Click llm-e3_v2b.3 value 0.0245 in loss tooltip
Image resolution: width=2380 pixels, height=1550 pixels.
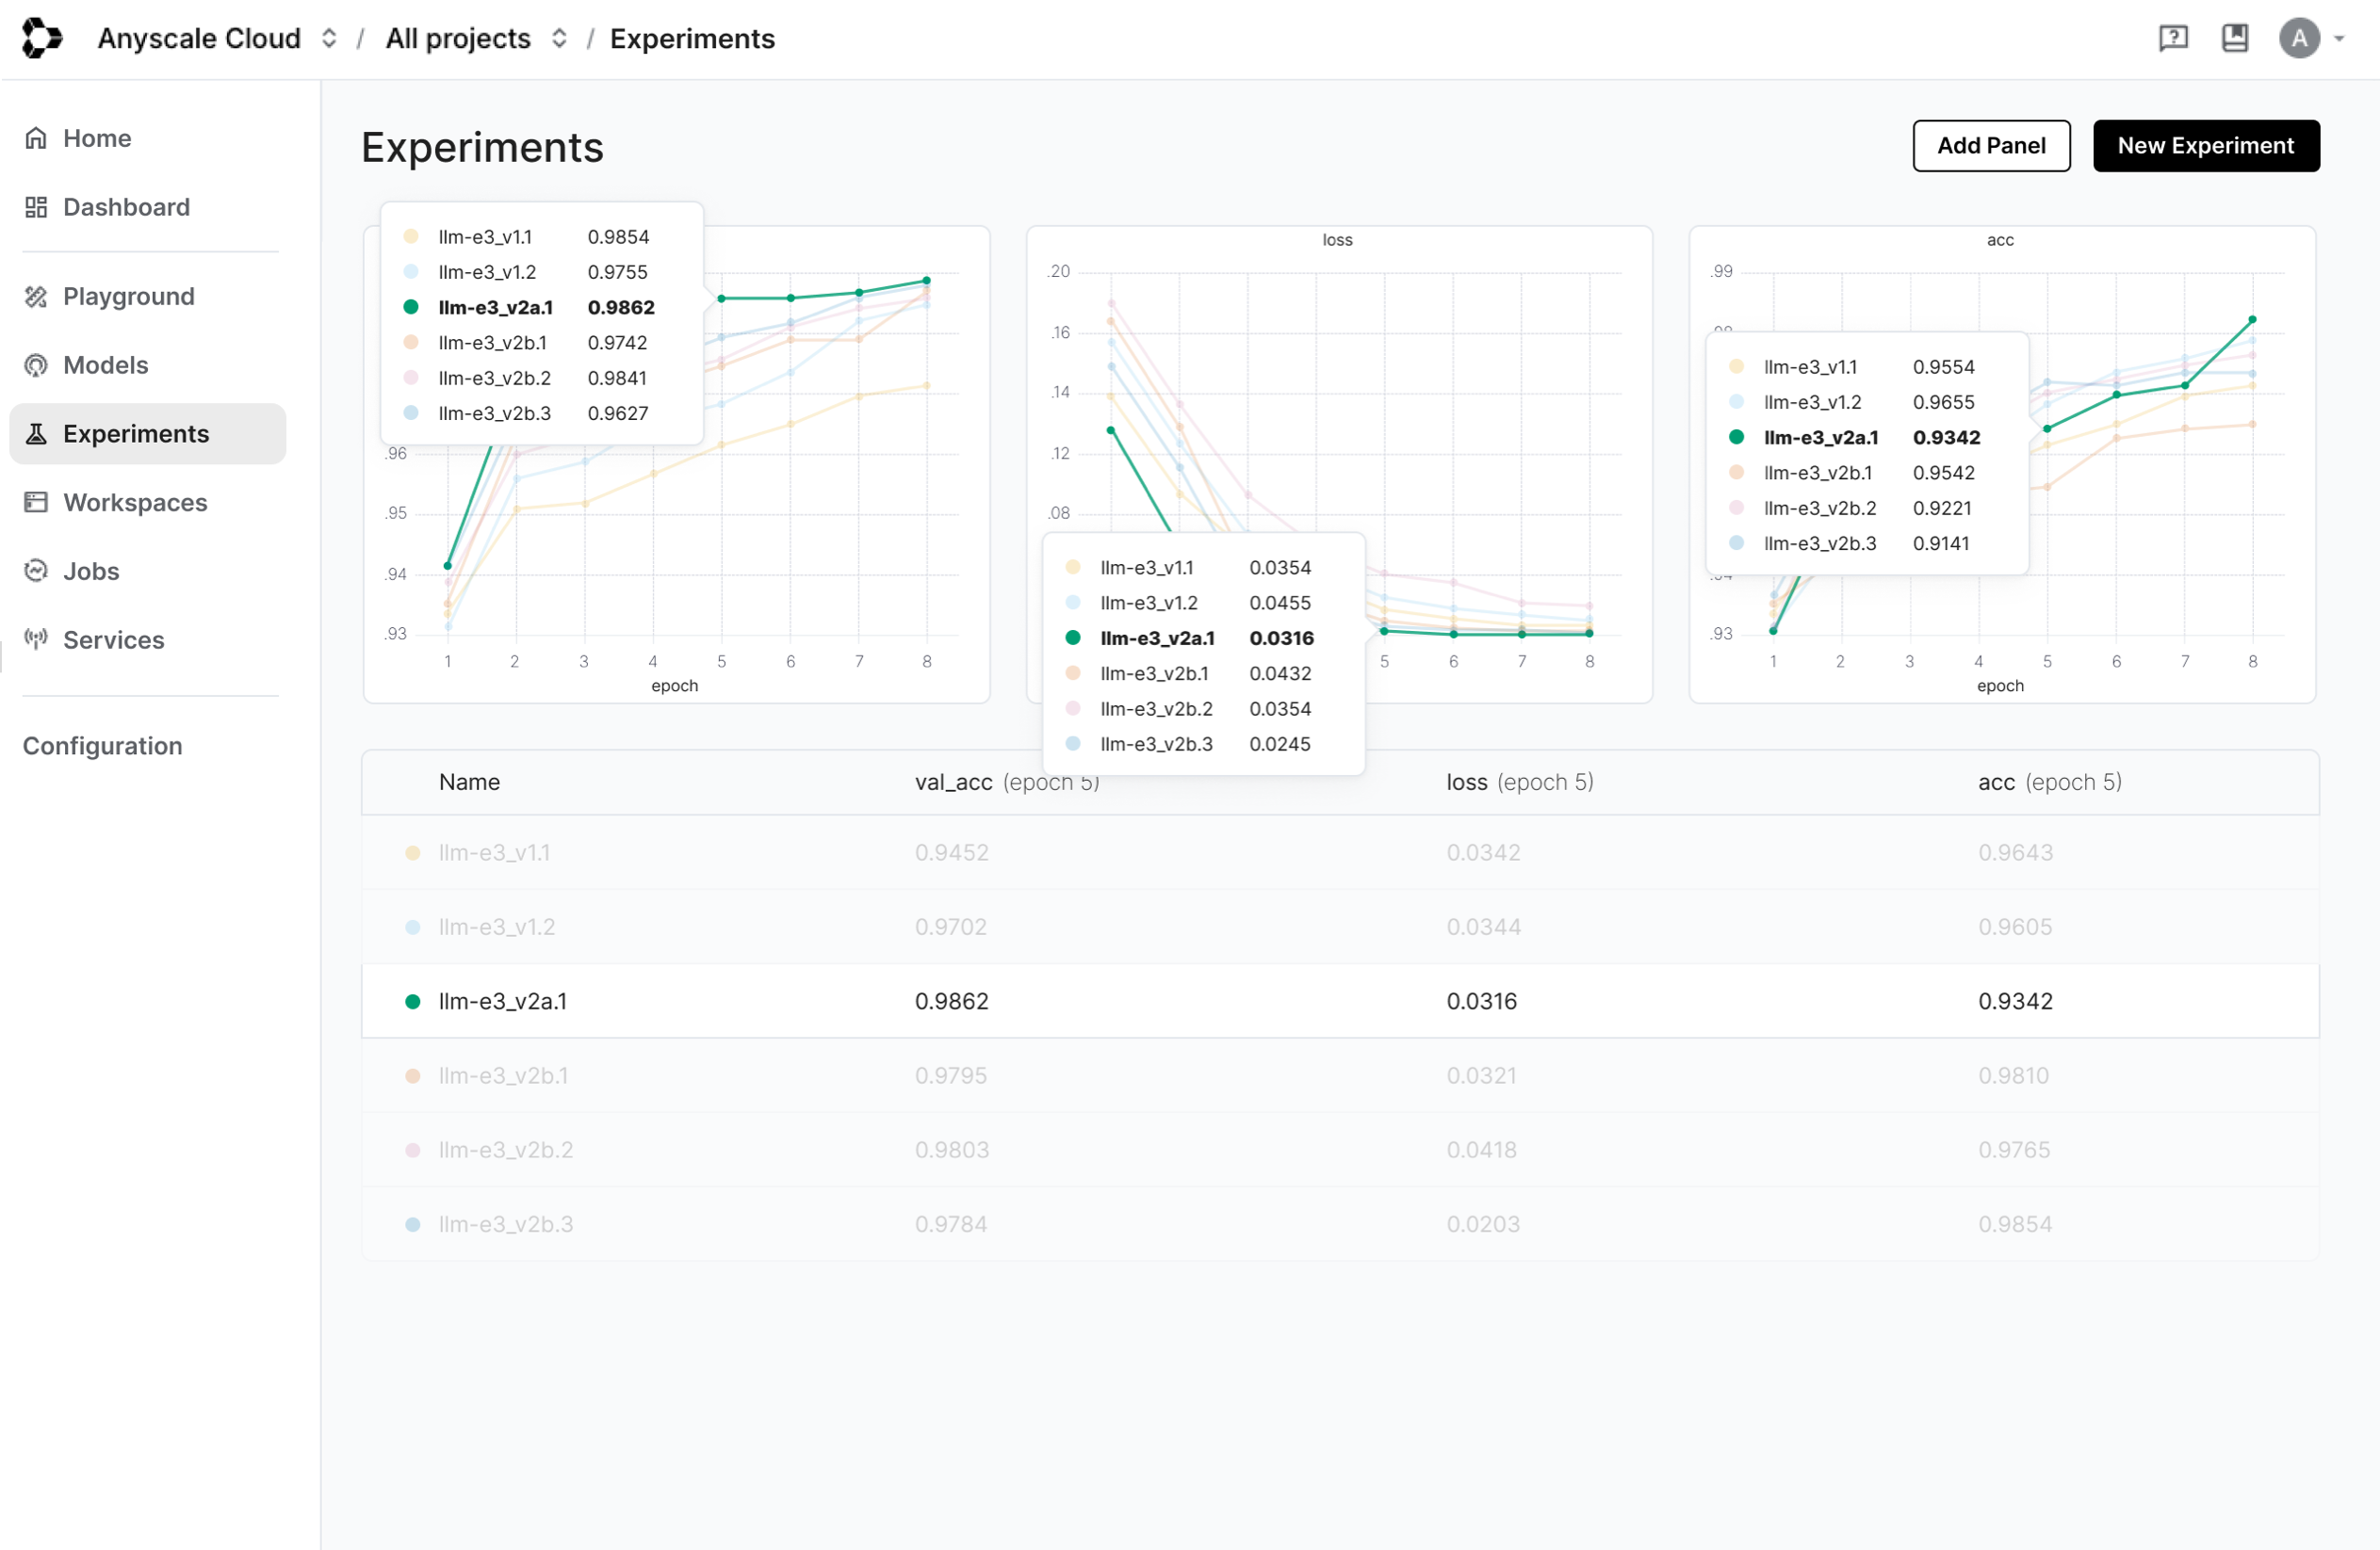(x=1279, y=744)
